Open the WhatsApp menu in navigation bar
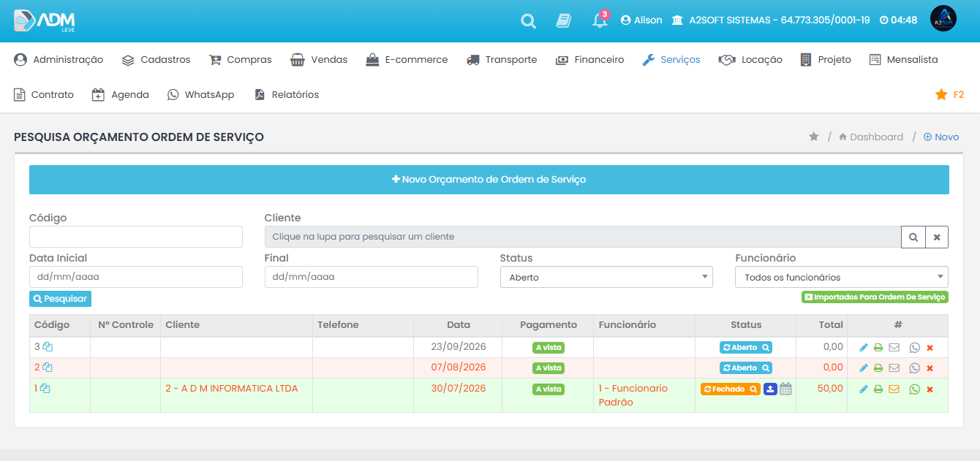This screenshot has width=980, height=461. 200,95
